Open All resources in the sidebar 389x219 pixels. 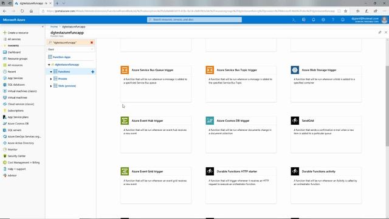coord(15,65)
